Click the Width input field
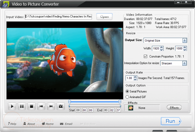 (x=156, y=48)
